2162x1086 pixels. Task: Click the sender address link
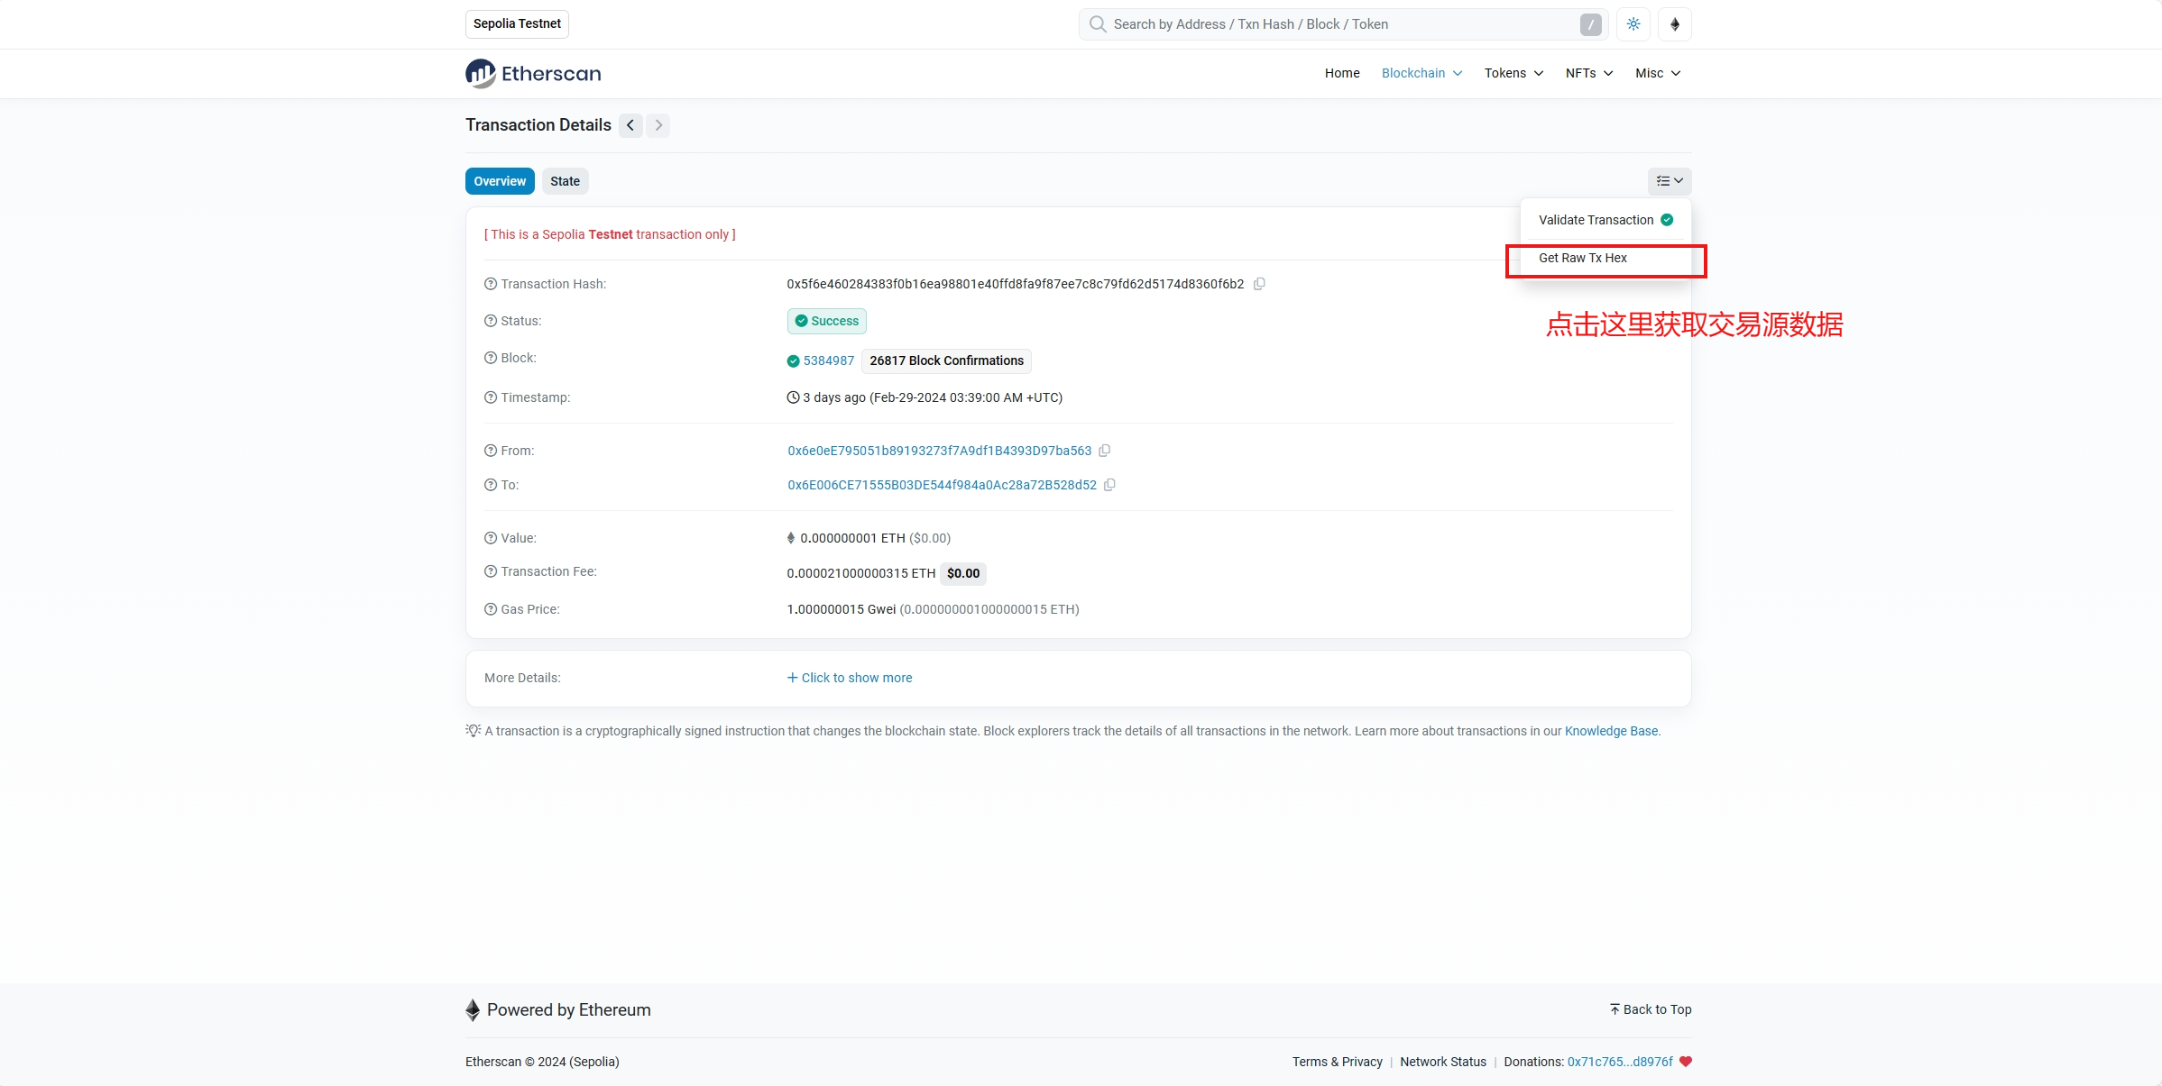tap(938, 451)
